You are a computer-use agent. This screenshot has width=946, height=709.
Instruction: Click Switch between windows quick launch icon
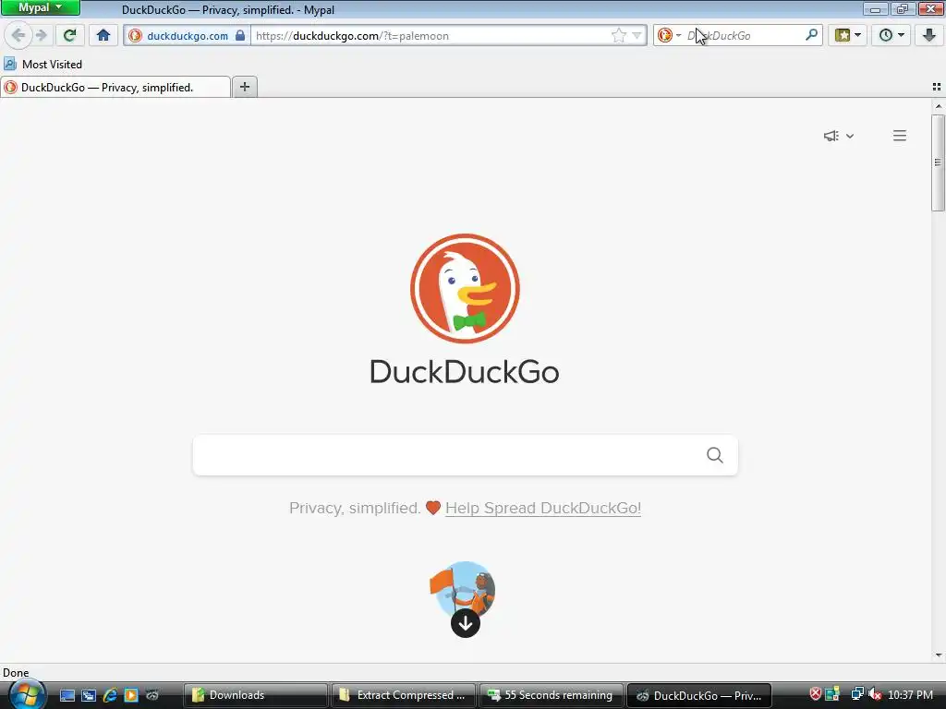pyautogui.click(x=89, y=695)
